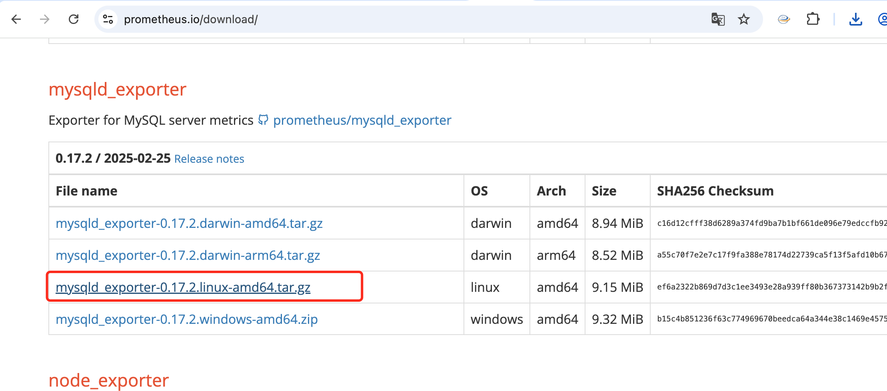Select the 9.32 MiB size cell
This screenshot has width=887, height=391.
coord(617,319)
